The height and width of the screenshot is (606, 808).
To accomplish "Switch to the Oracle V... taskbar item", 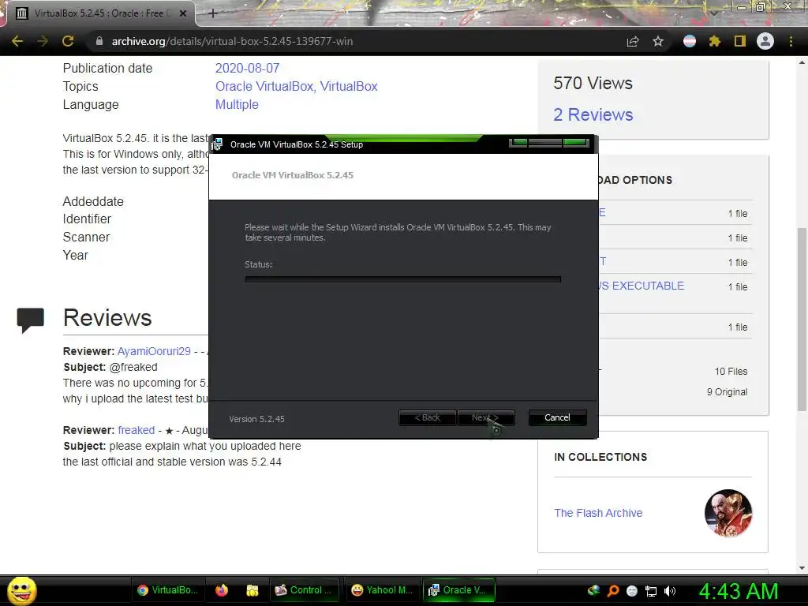I will tap(458, 590).
